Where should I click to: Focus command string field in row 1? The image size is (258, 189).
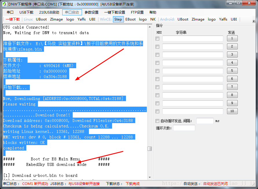click(193, 39)
